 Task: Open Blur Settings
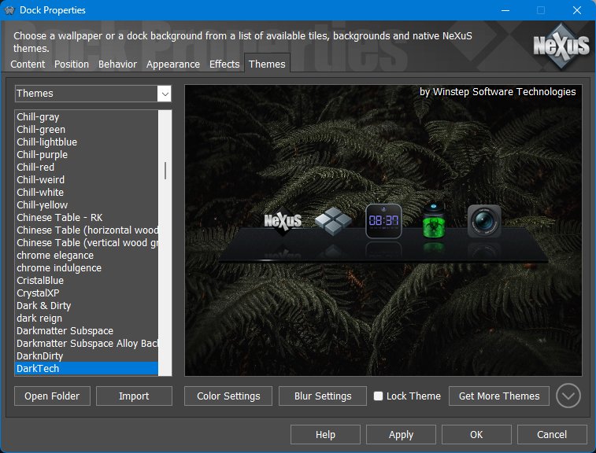coord(323,396)
